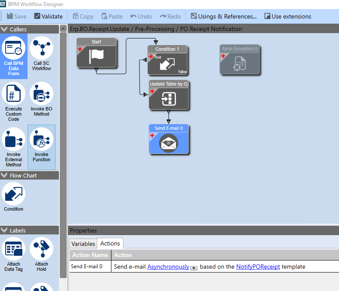This screenshot has height=291, width=339.
Task: Click the Action Name column header
Action: (x=90, y=255)
